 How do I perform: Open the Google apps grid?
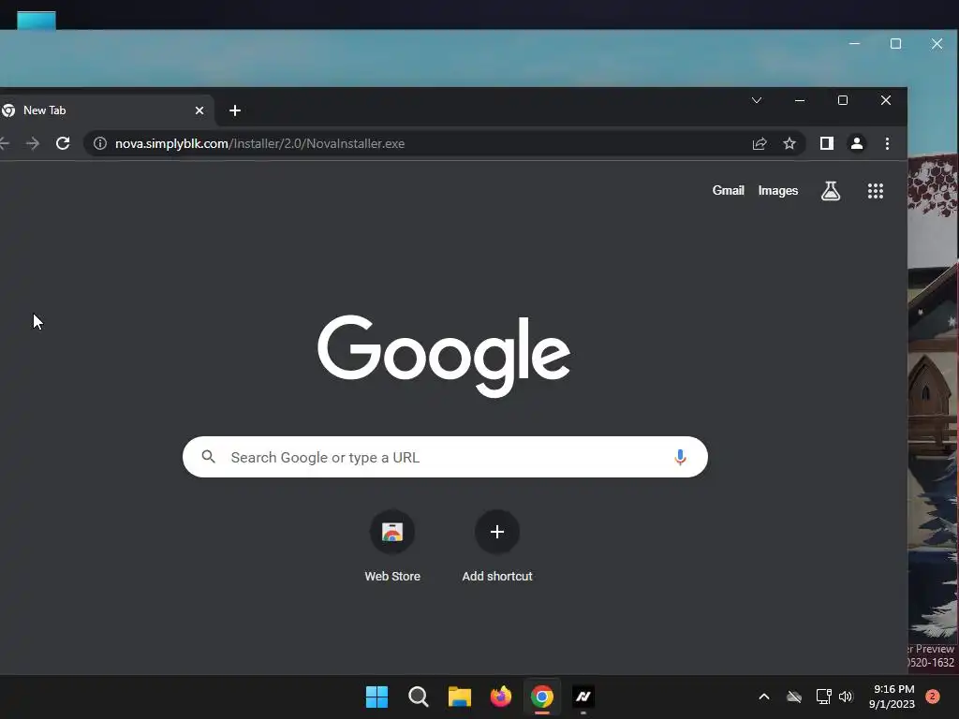click(x=876, y=191)
